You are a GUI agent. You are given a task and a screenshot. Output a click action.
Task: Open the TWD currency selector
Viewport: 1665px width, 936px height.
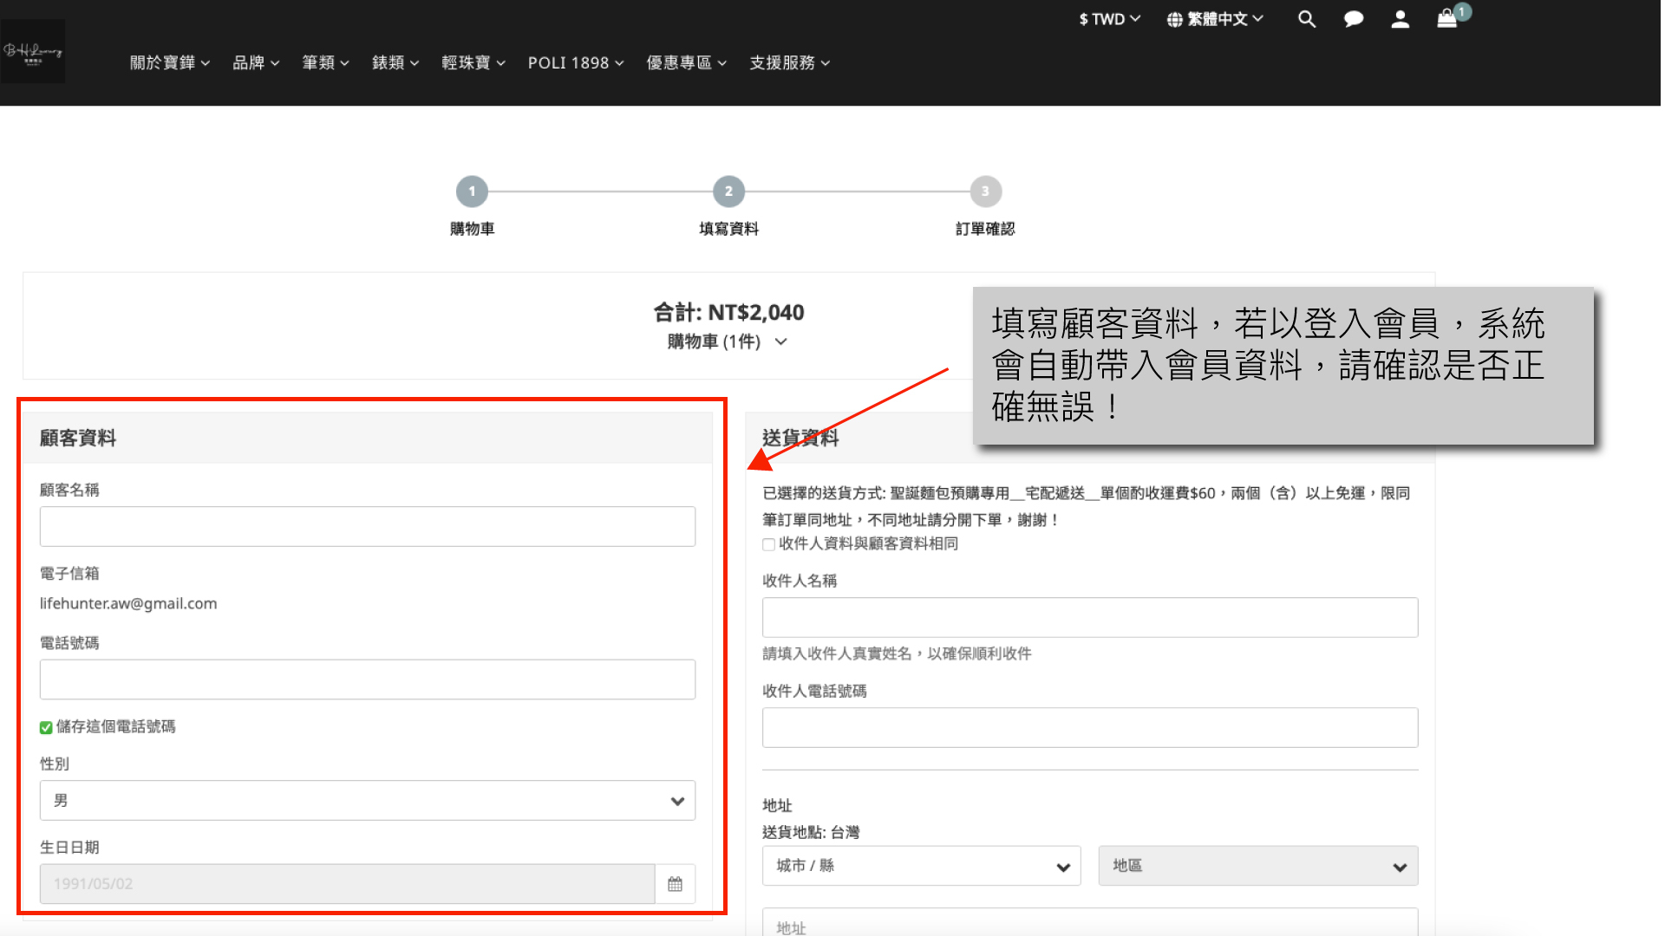coord(1109,19)
